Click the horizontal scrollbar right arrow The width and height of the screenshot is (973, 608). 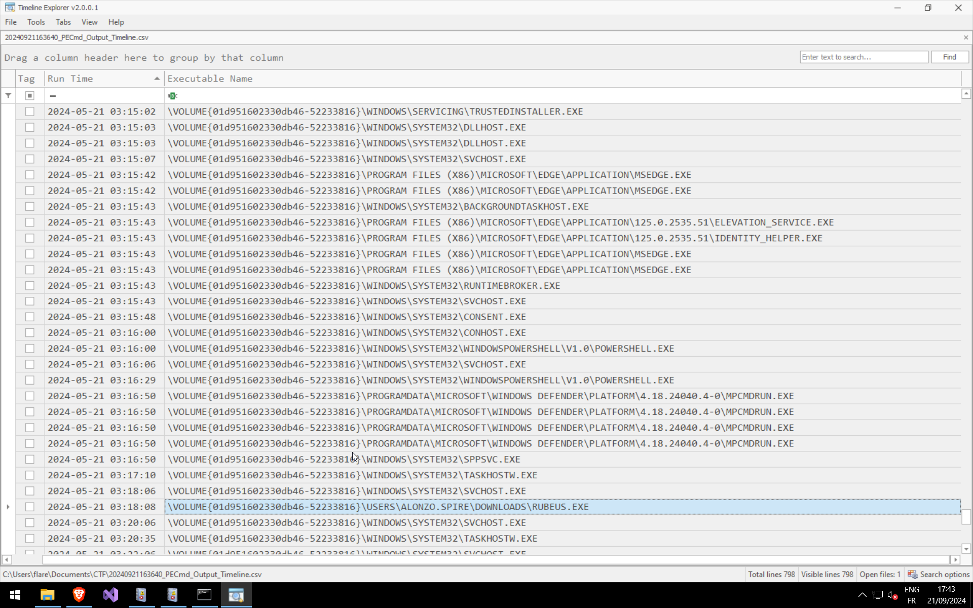[956, 560]
